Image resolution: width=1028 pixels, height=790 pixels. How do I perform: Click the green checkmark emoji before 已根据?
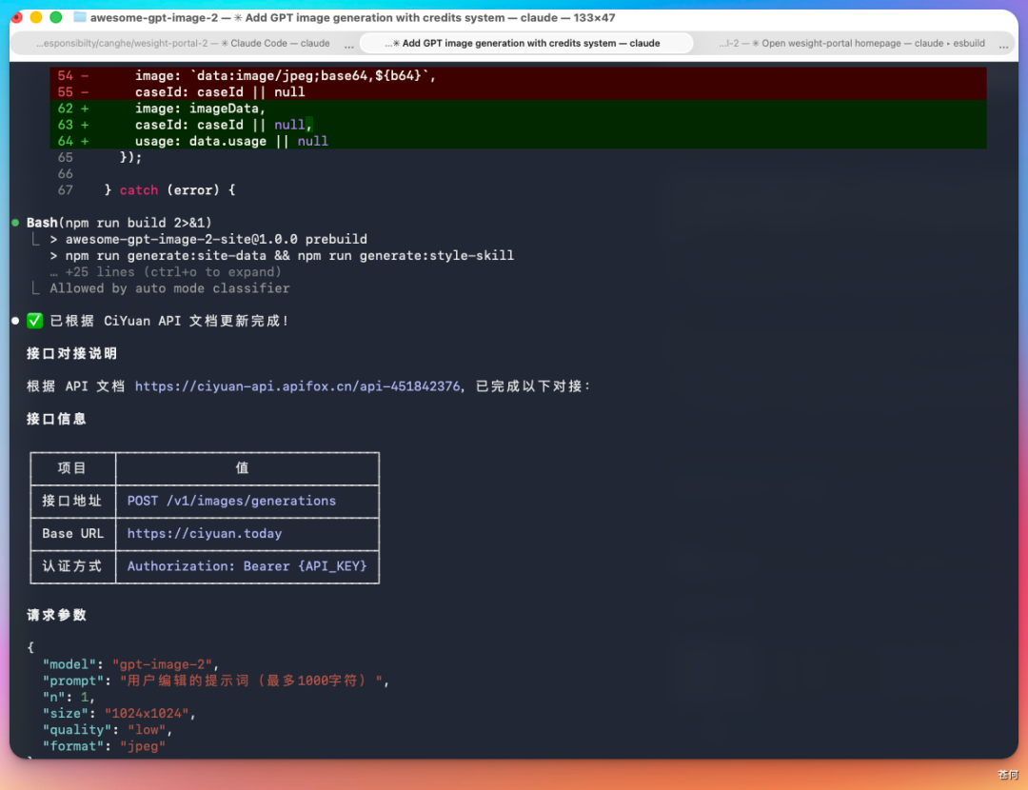(35, 321)
